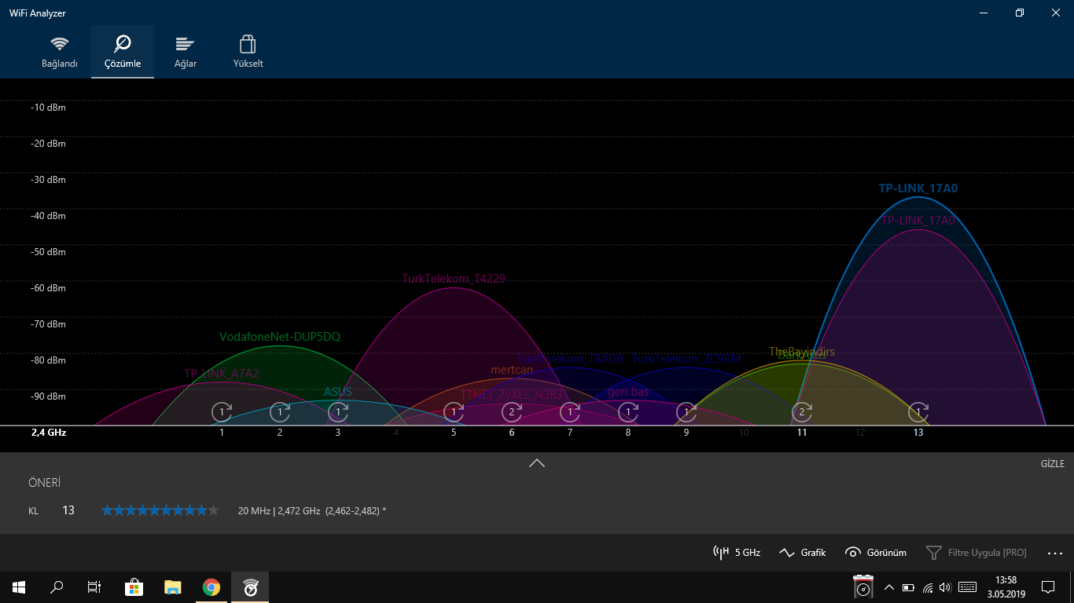Open the wireless network tray icon

[x=928, y=587]
